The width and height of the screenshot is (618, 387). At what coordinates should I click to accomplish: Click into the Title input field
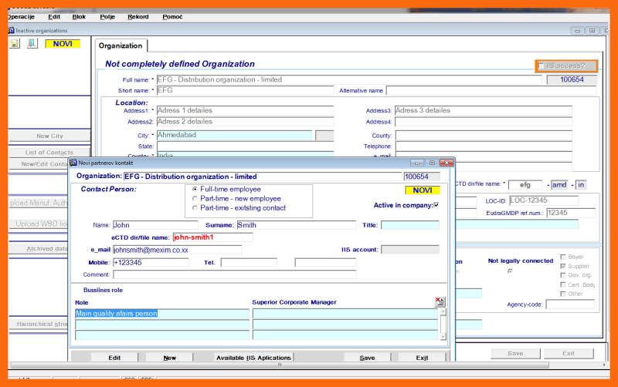(x=409, y=225)
